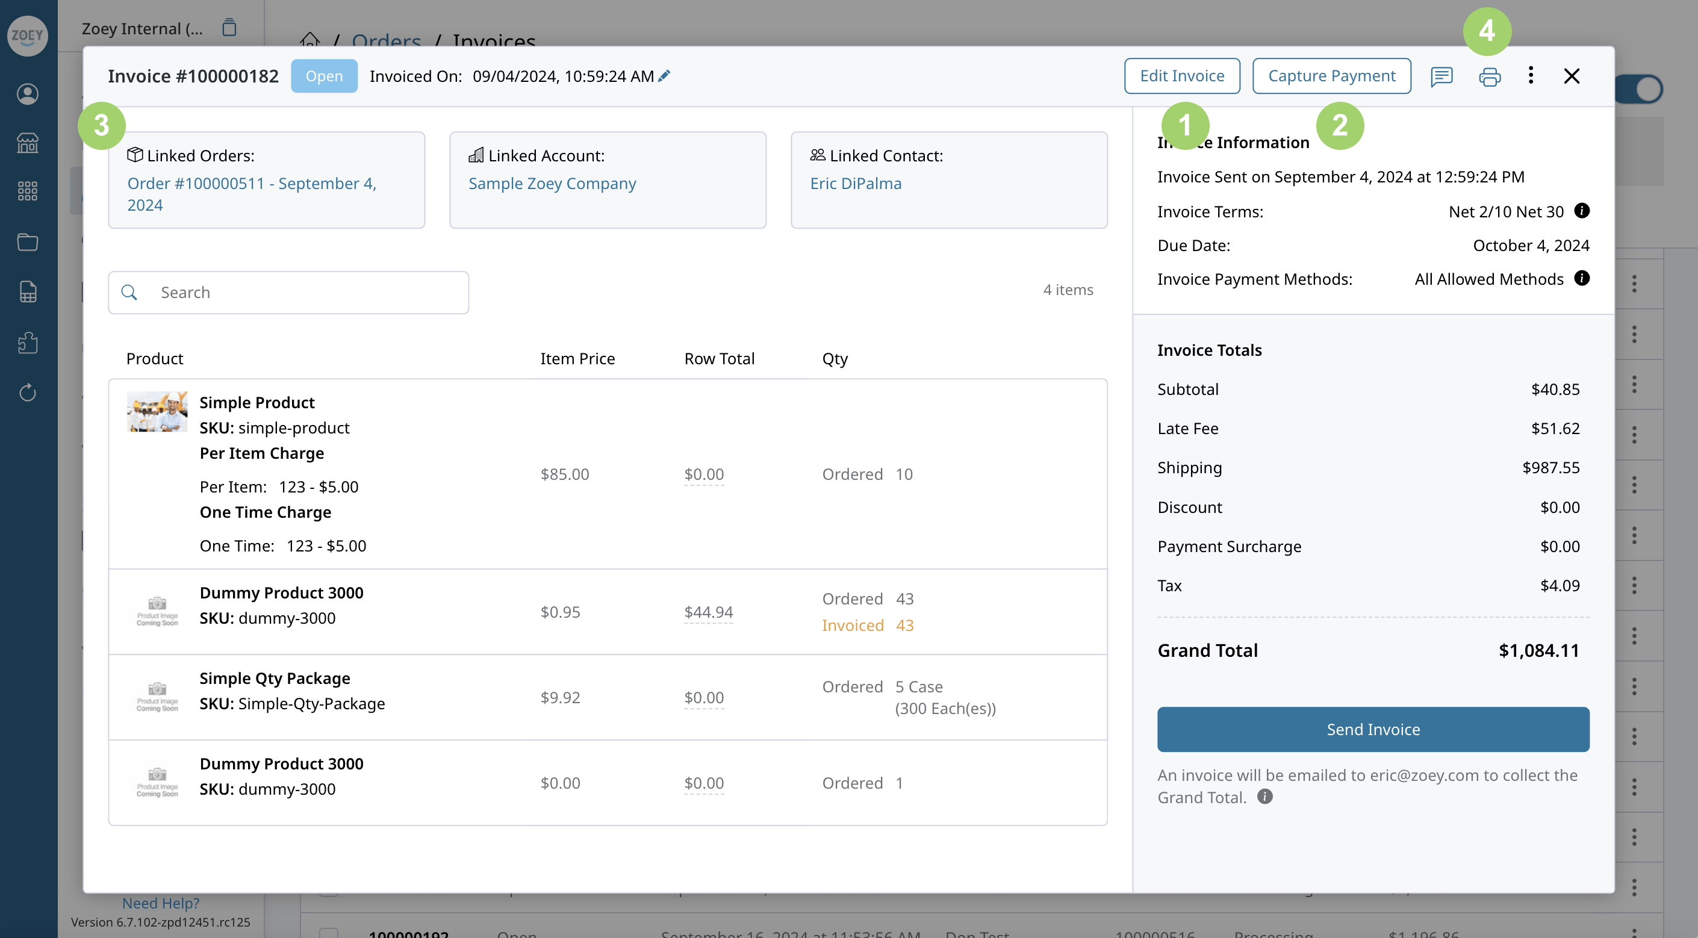Click the Edit Invoice button
The width and height of the screenshot is (1698, 938).
1182,76
